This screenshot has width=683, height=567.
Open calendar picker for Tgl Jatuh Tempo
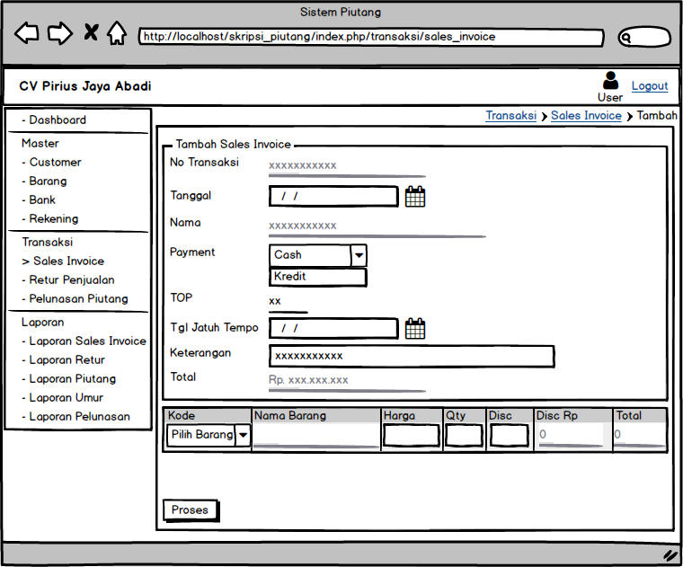[415, 328]
